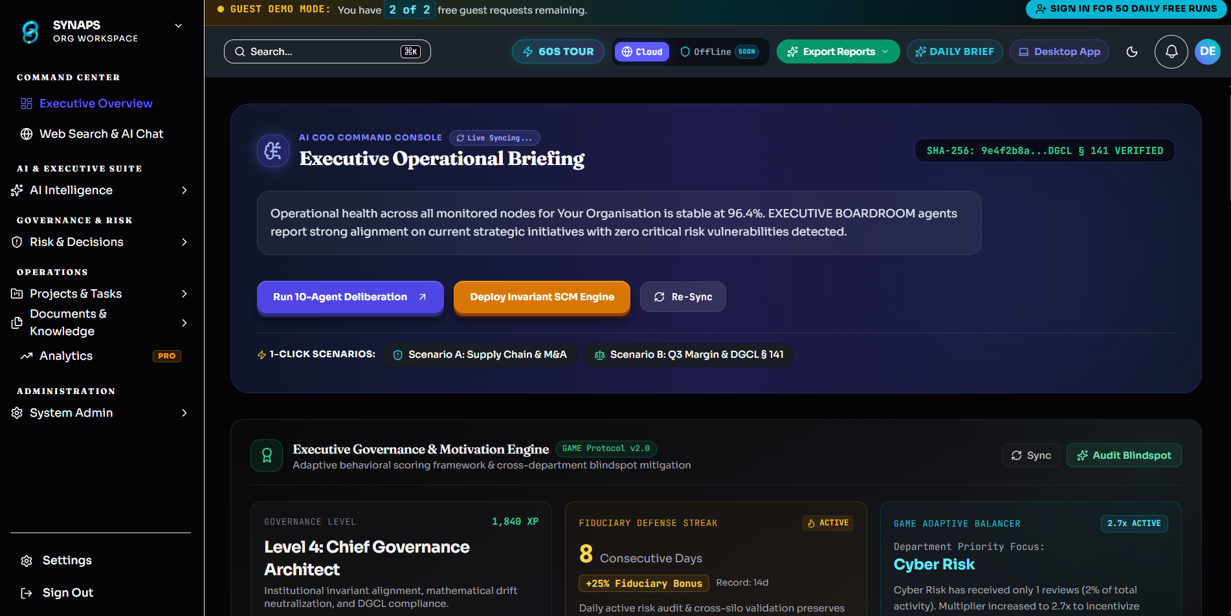Click the Sign Out arrow icon
Screen dimensions: 1231x616
[27, 593]
